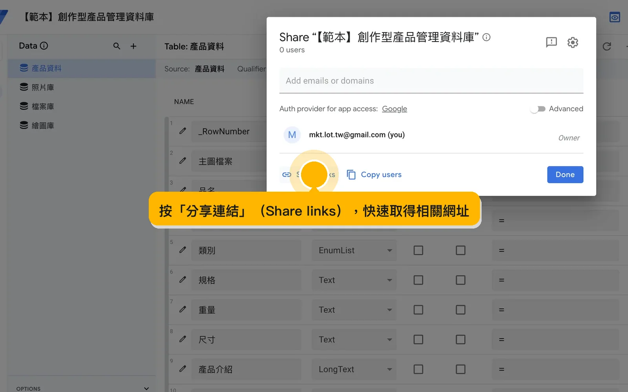Click the Done button
628x392 pixels.
click(565, 175)
